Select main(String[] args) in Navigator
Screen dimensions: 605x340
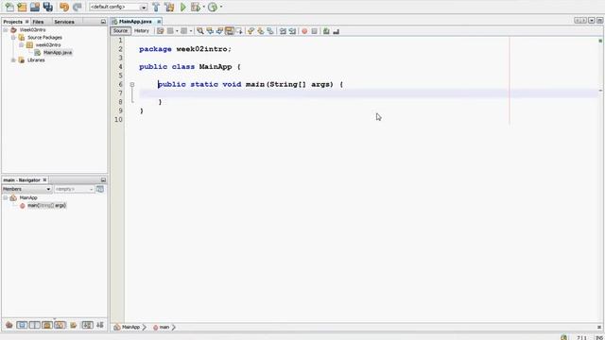(46, 206)
